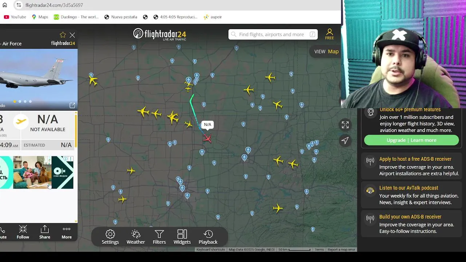This screenshot has height=262, width=466.
Task: Toggle fullscreen map view
Action: click(x=345, y=125)
